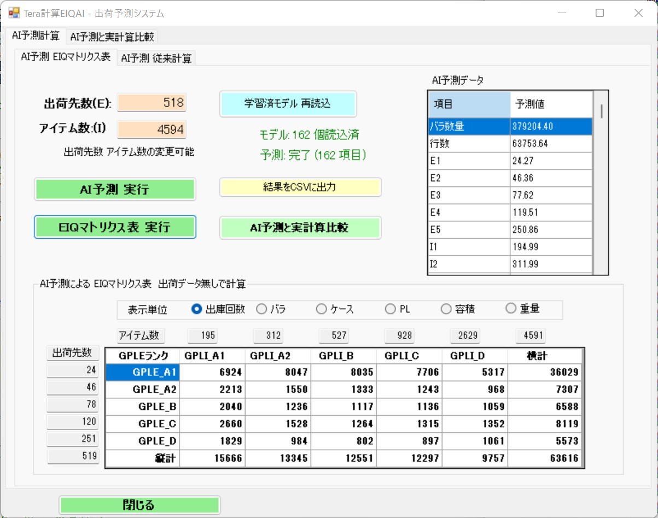Open AI予測 従来計算 sub-tab

(x=156, y=58)
